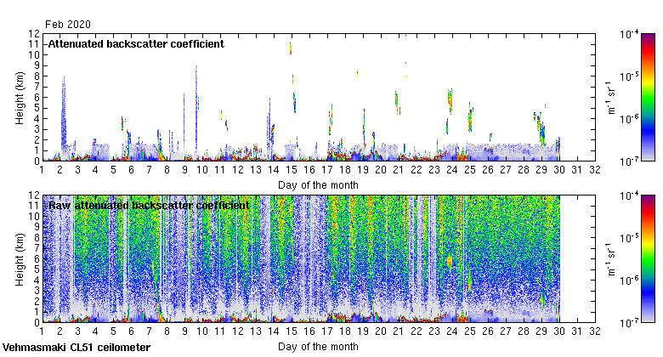
Task: Click day 1 tick label on the upper x-axis
Action: pos(42,170)
